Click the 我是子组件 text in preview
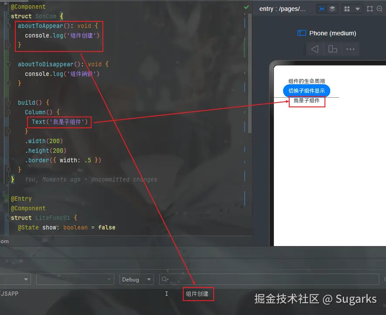This screenshot has width=386, height=315. [307, 100]
